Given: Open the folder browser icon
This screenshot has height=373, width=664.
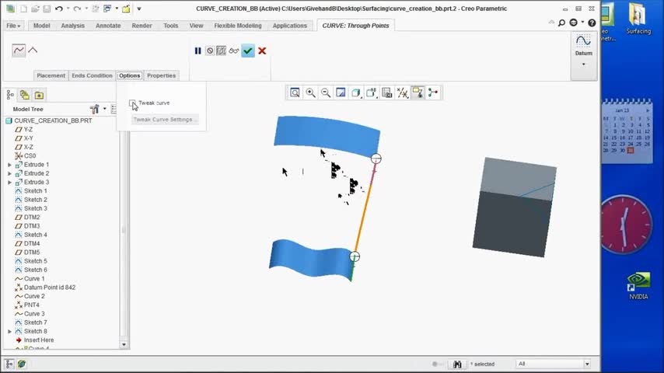Looking at the screenshot, I should (39, 96).
